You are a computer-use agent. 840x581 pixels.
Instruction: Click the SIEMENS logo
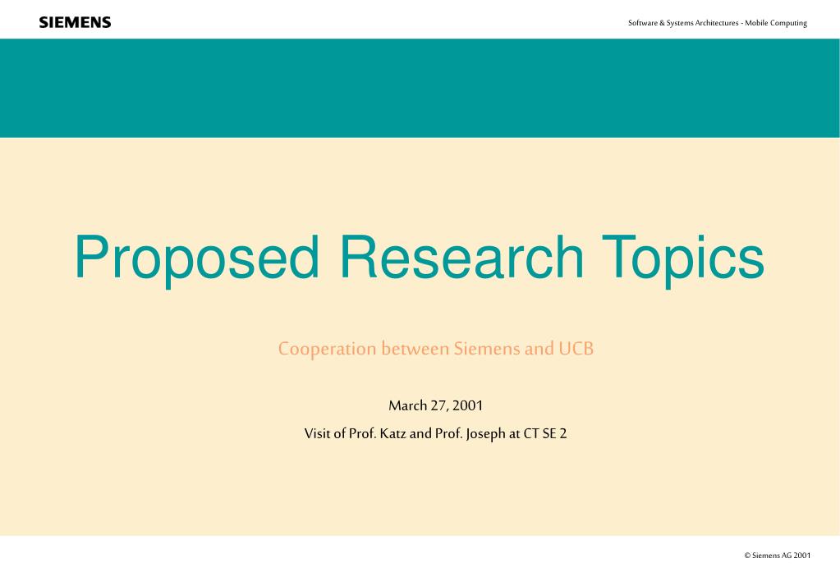click(x=75, y=22)
